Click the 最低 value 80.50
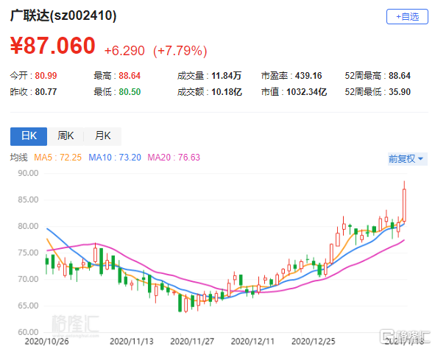Image resolution: width=435 pixels, height=349 pixels. click(130, 92)
